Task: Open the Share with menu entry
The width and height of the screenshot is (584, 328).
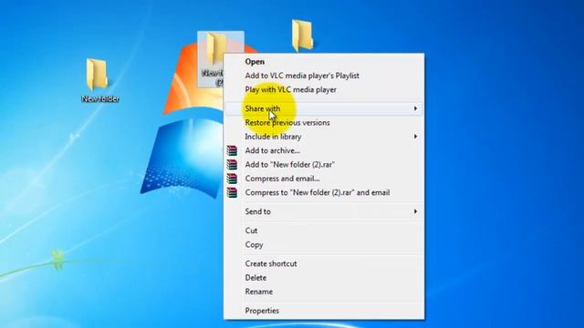Action: click(324, 108)
